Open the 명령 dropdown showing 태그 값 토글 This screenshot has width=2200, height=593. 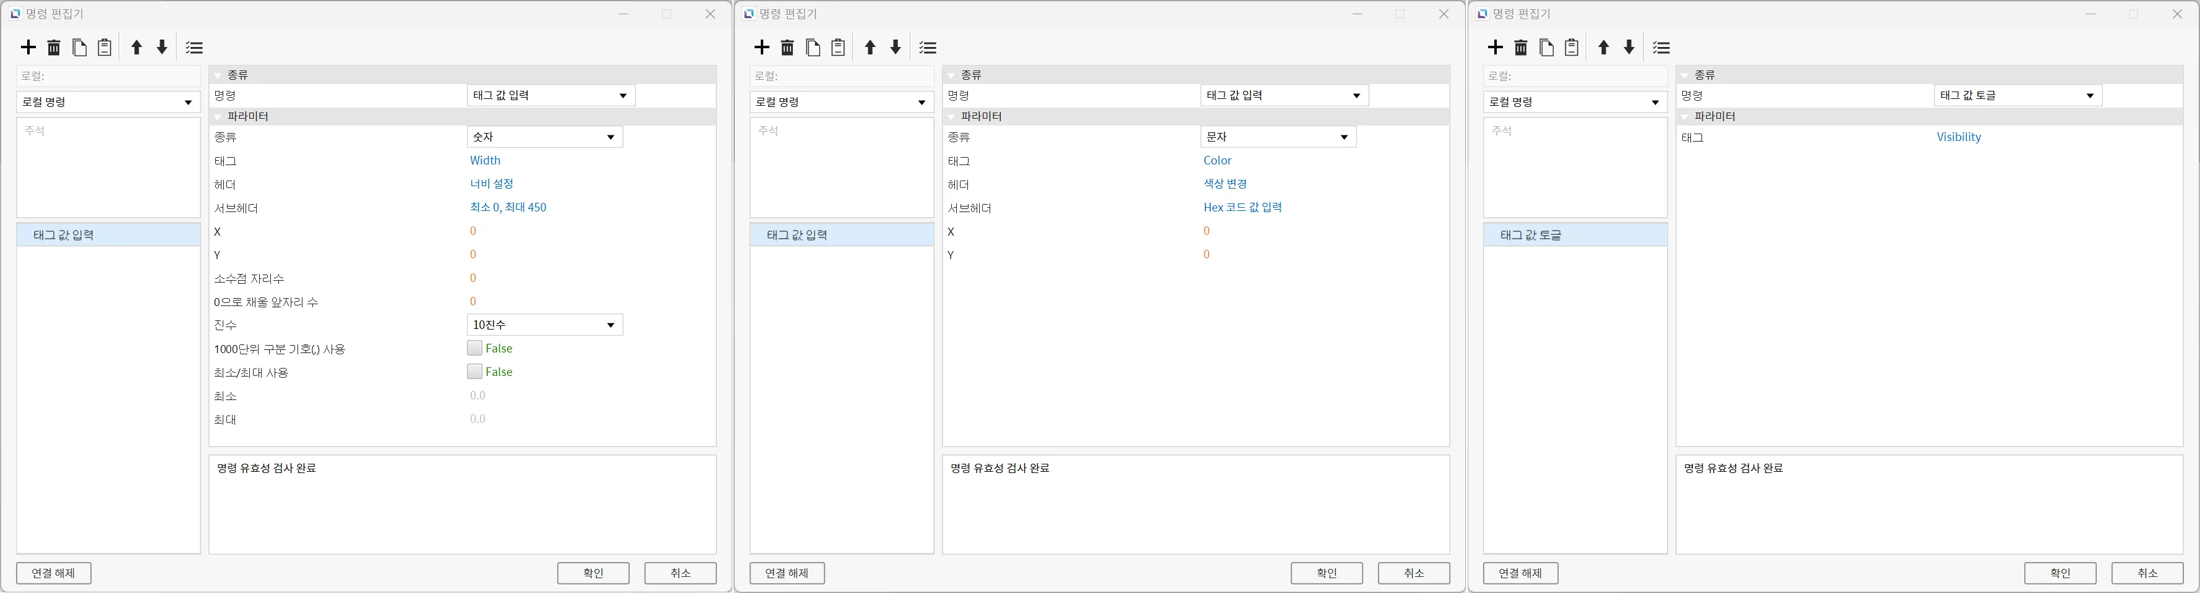tap(2018, 96)
